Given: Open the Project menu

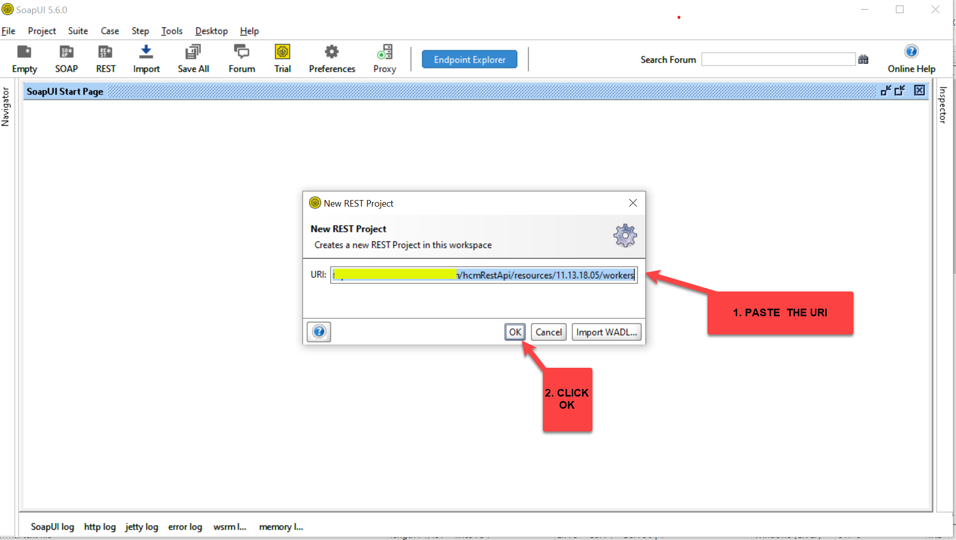Looking at the screenshot, I should (42, 31).
